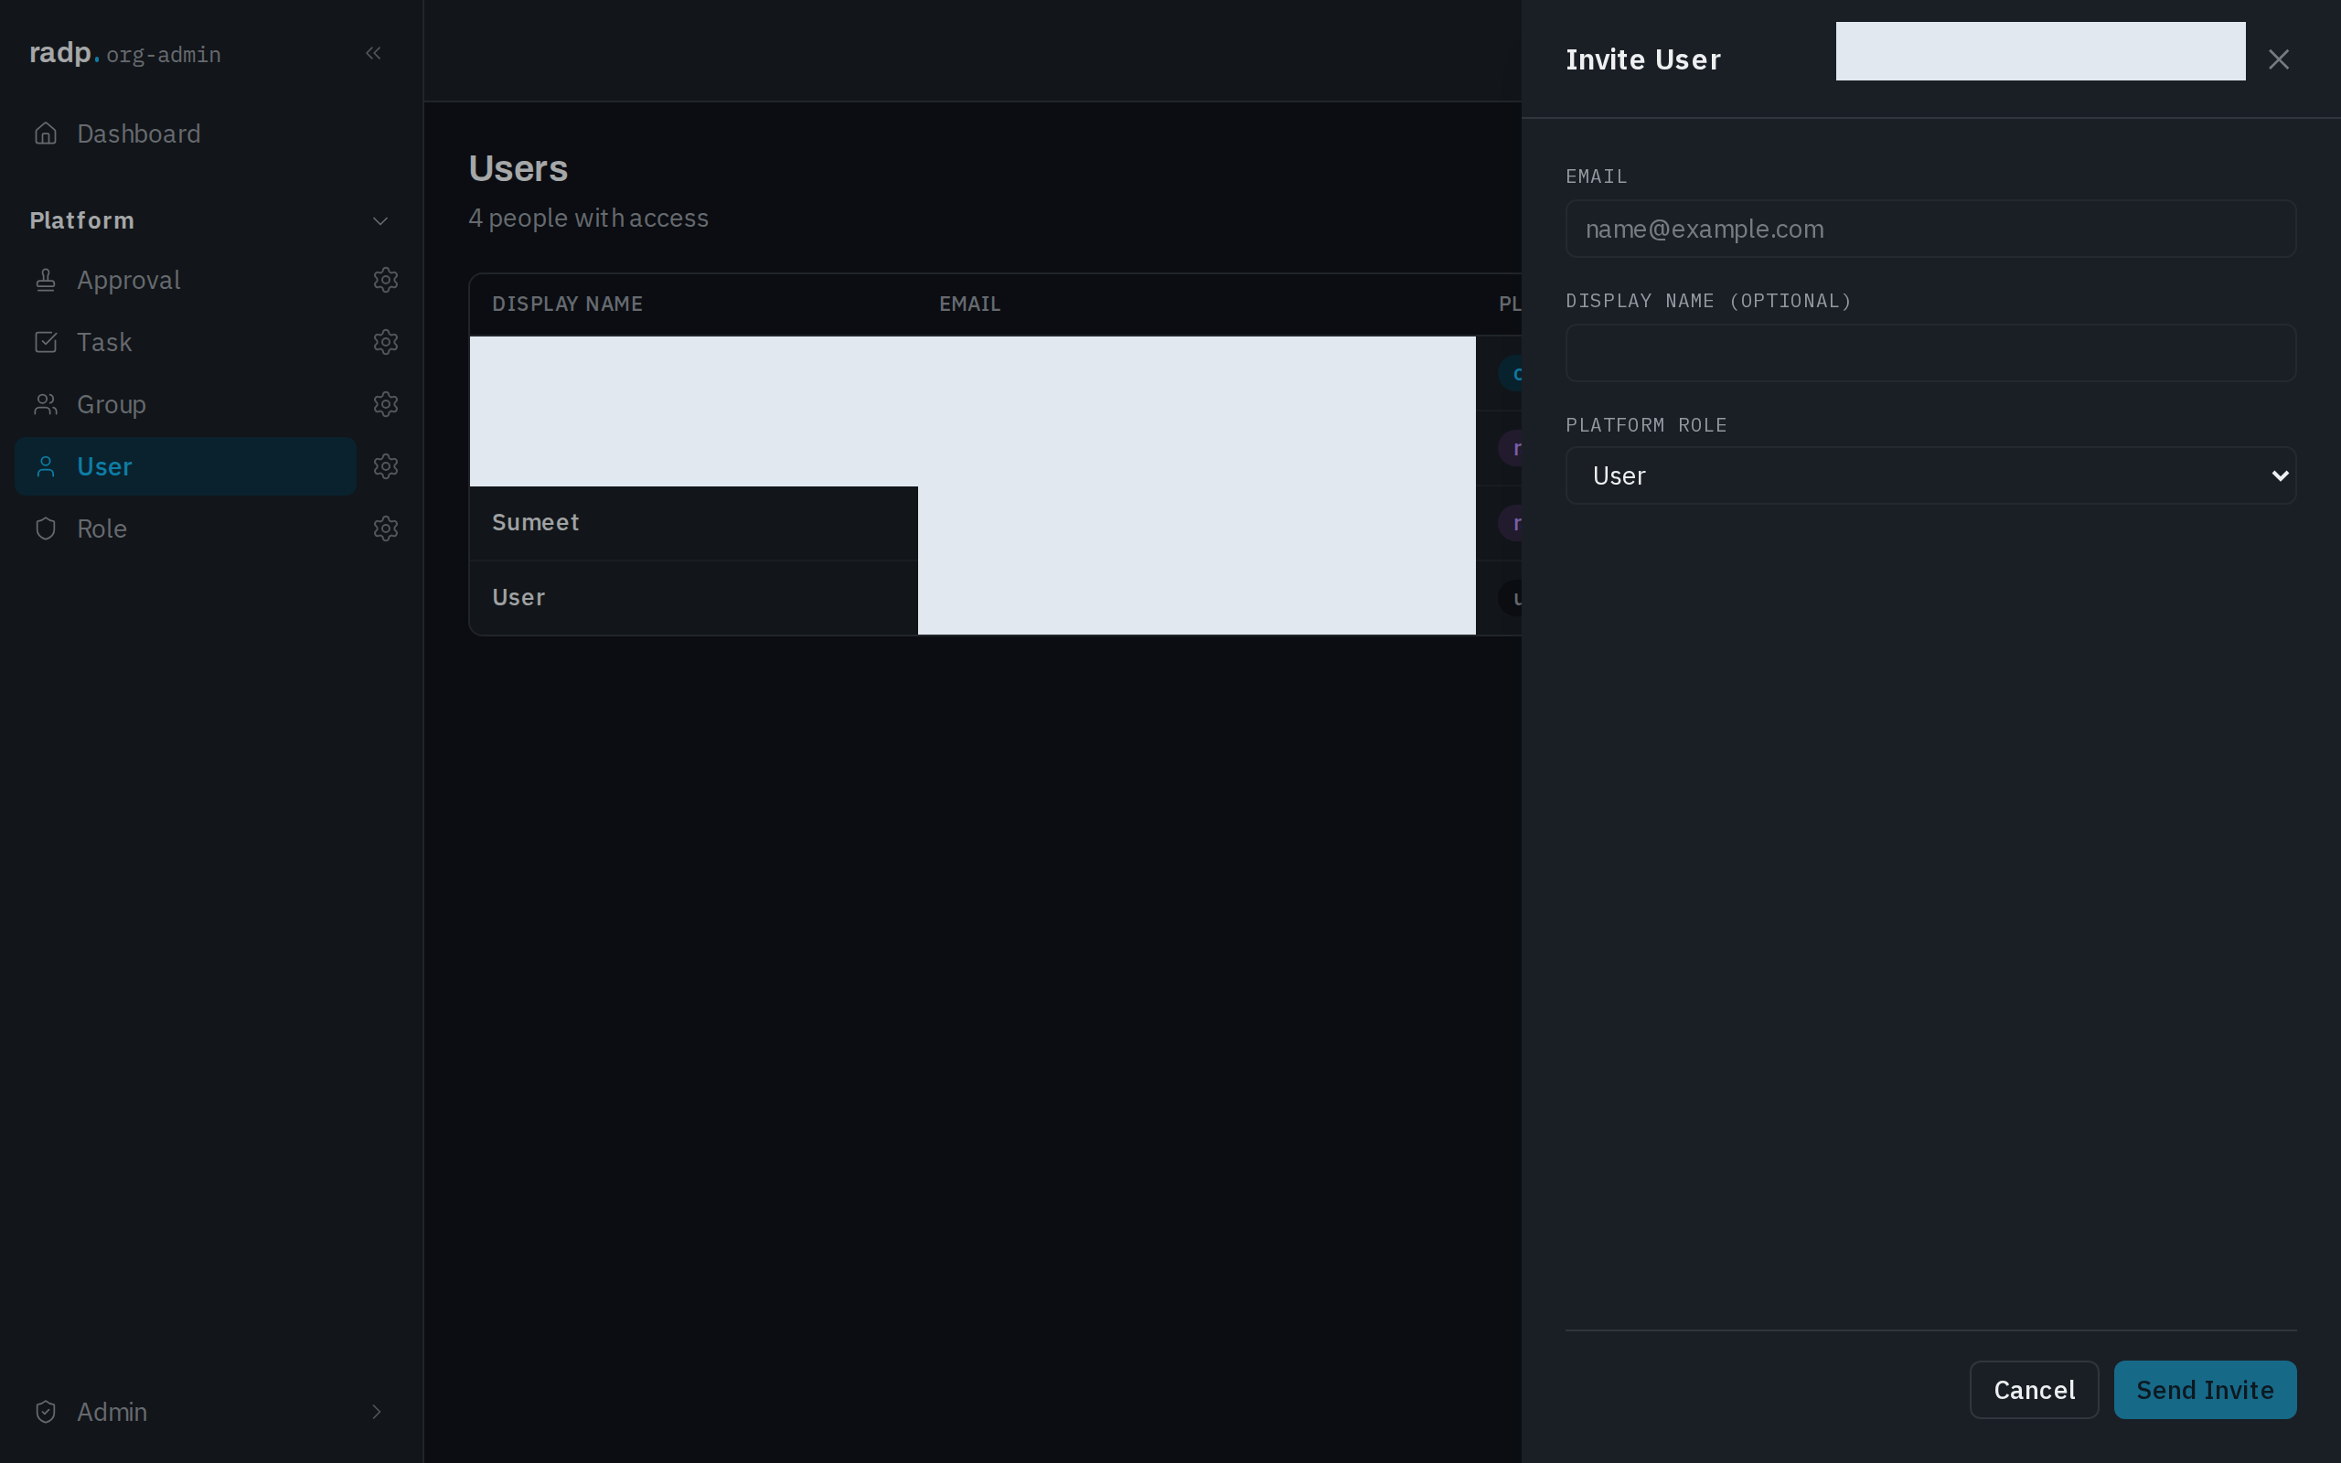The image size is (2341, 1463).
Task: Focus the Display Name optional field
Action: click(1929, 353)
